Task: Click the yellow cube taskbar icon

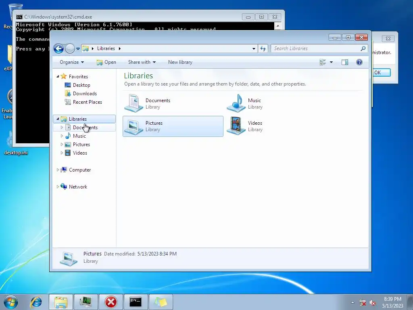Action: point(161,302)
